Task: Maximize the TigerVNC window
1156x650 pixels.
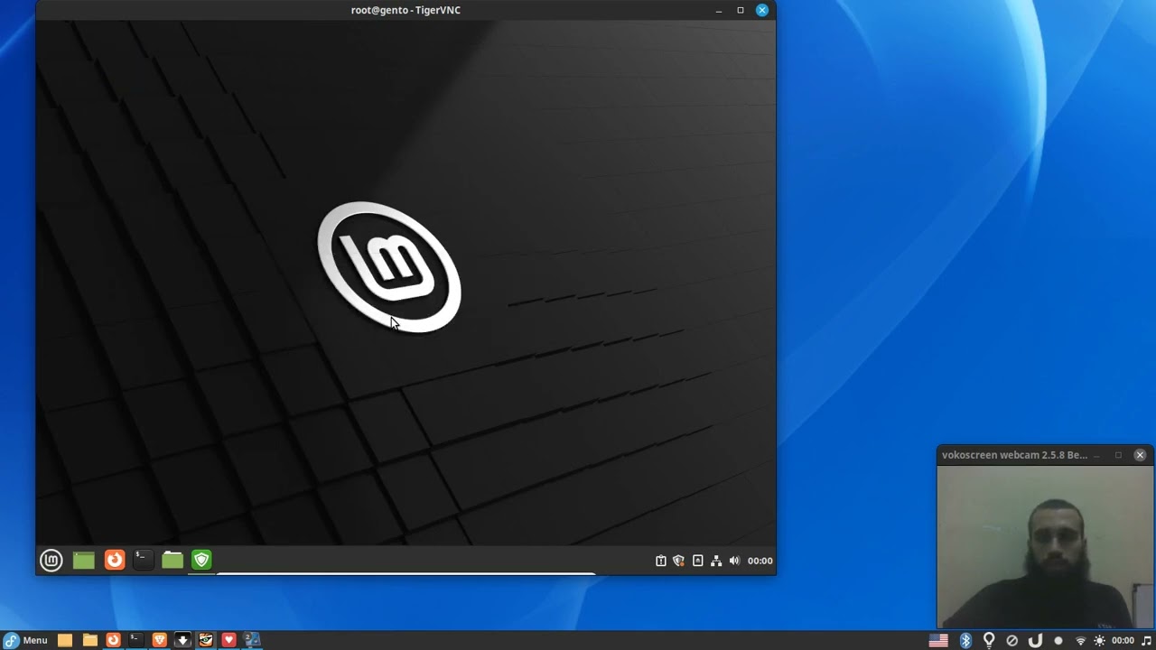Action: [x=741, y=11]
